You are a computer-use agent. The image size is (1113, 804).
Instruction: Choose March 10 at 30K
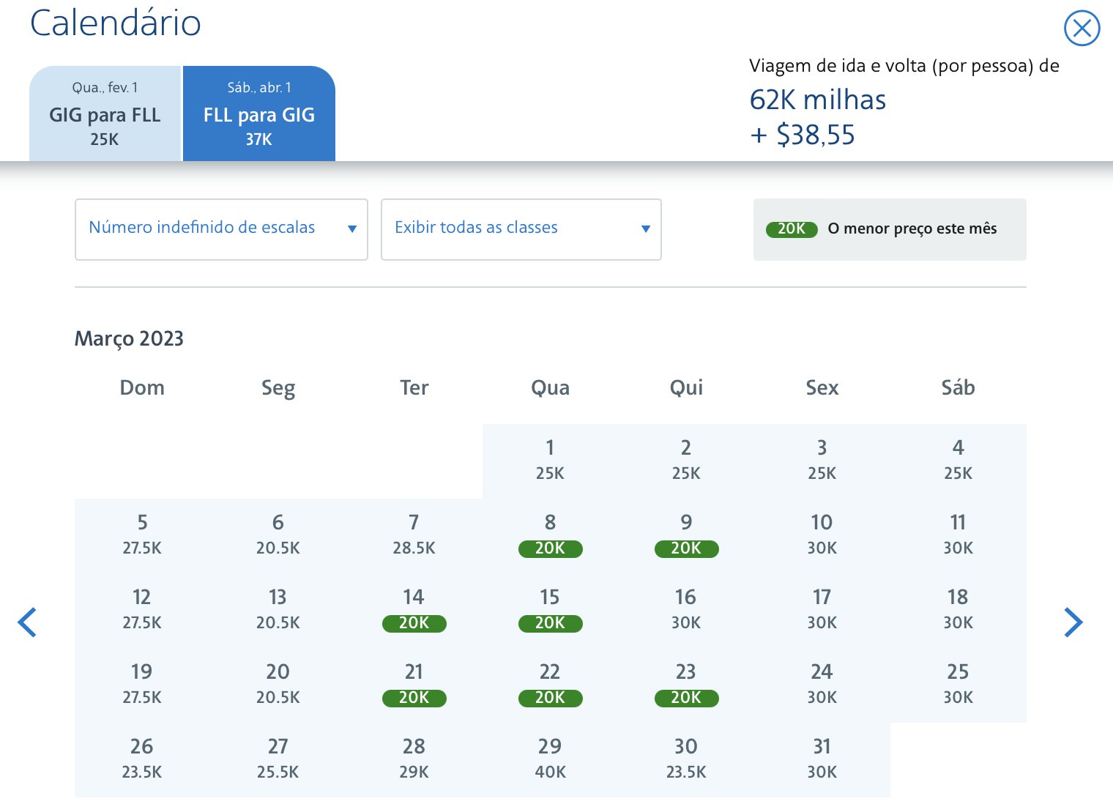pyautogui.click(x=822, y=536)
